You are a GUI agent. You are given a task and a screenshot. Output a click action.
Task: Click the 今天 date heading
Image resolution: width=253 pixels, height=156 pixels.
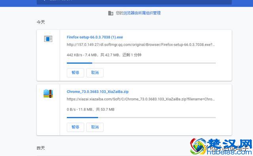click(x=41, y=22)
